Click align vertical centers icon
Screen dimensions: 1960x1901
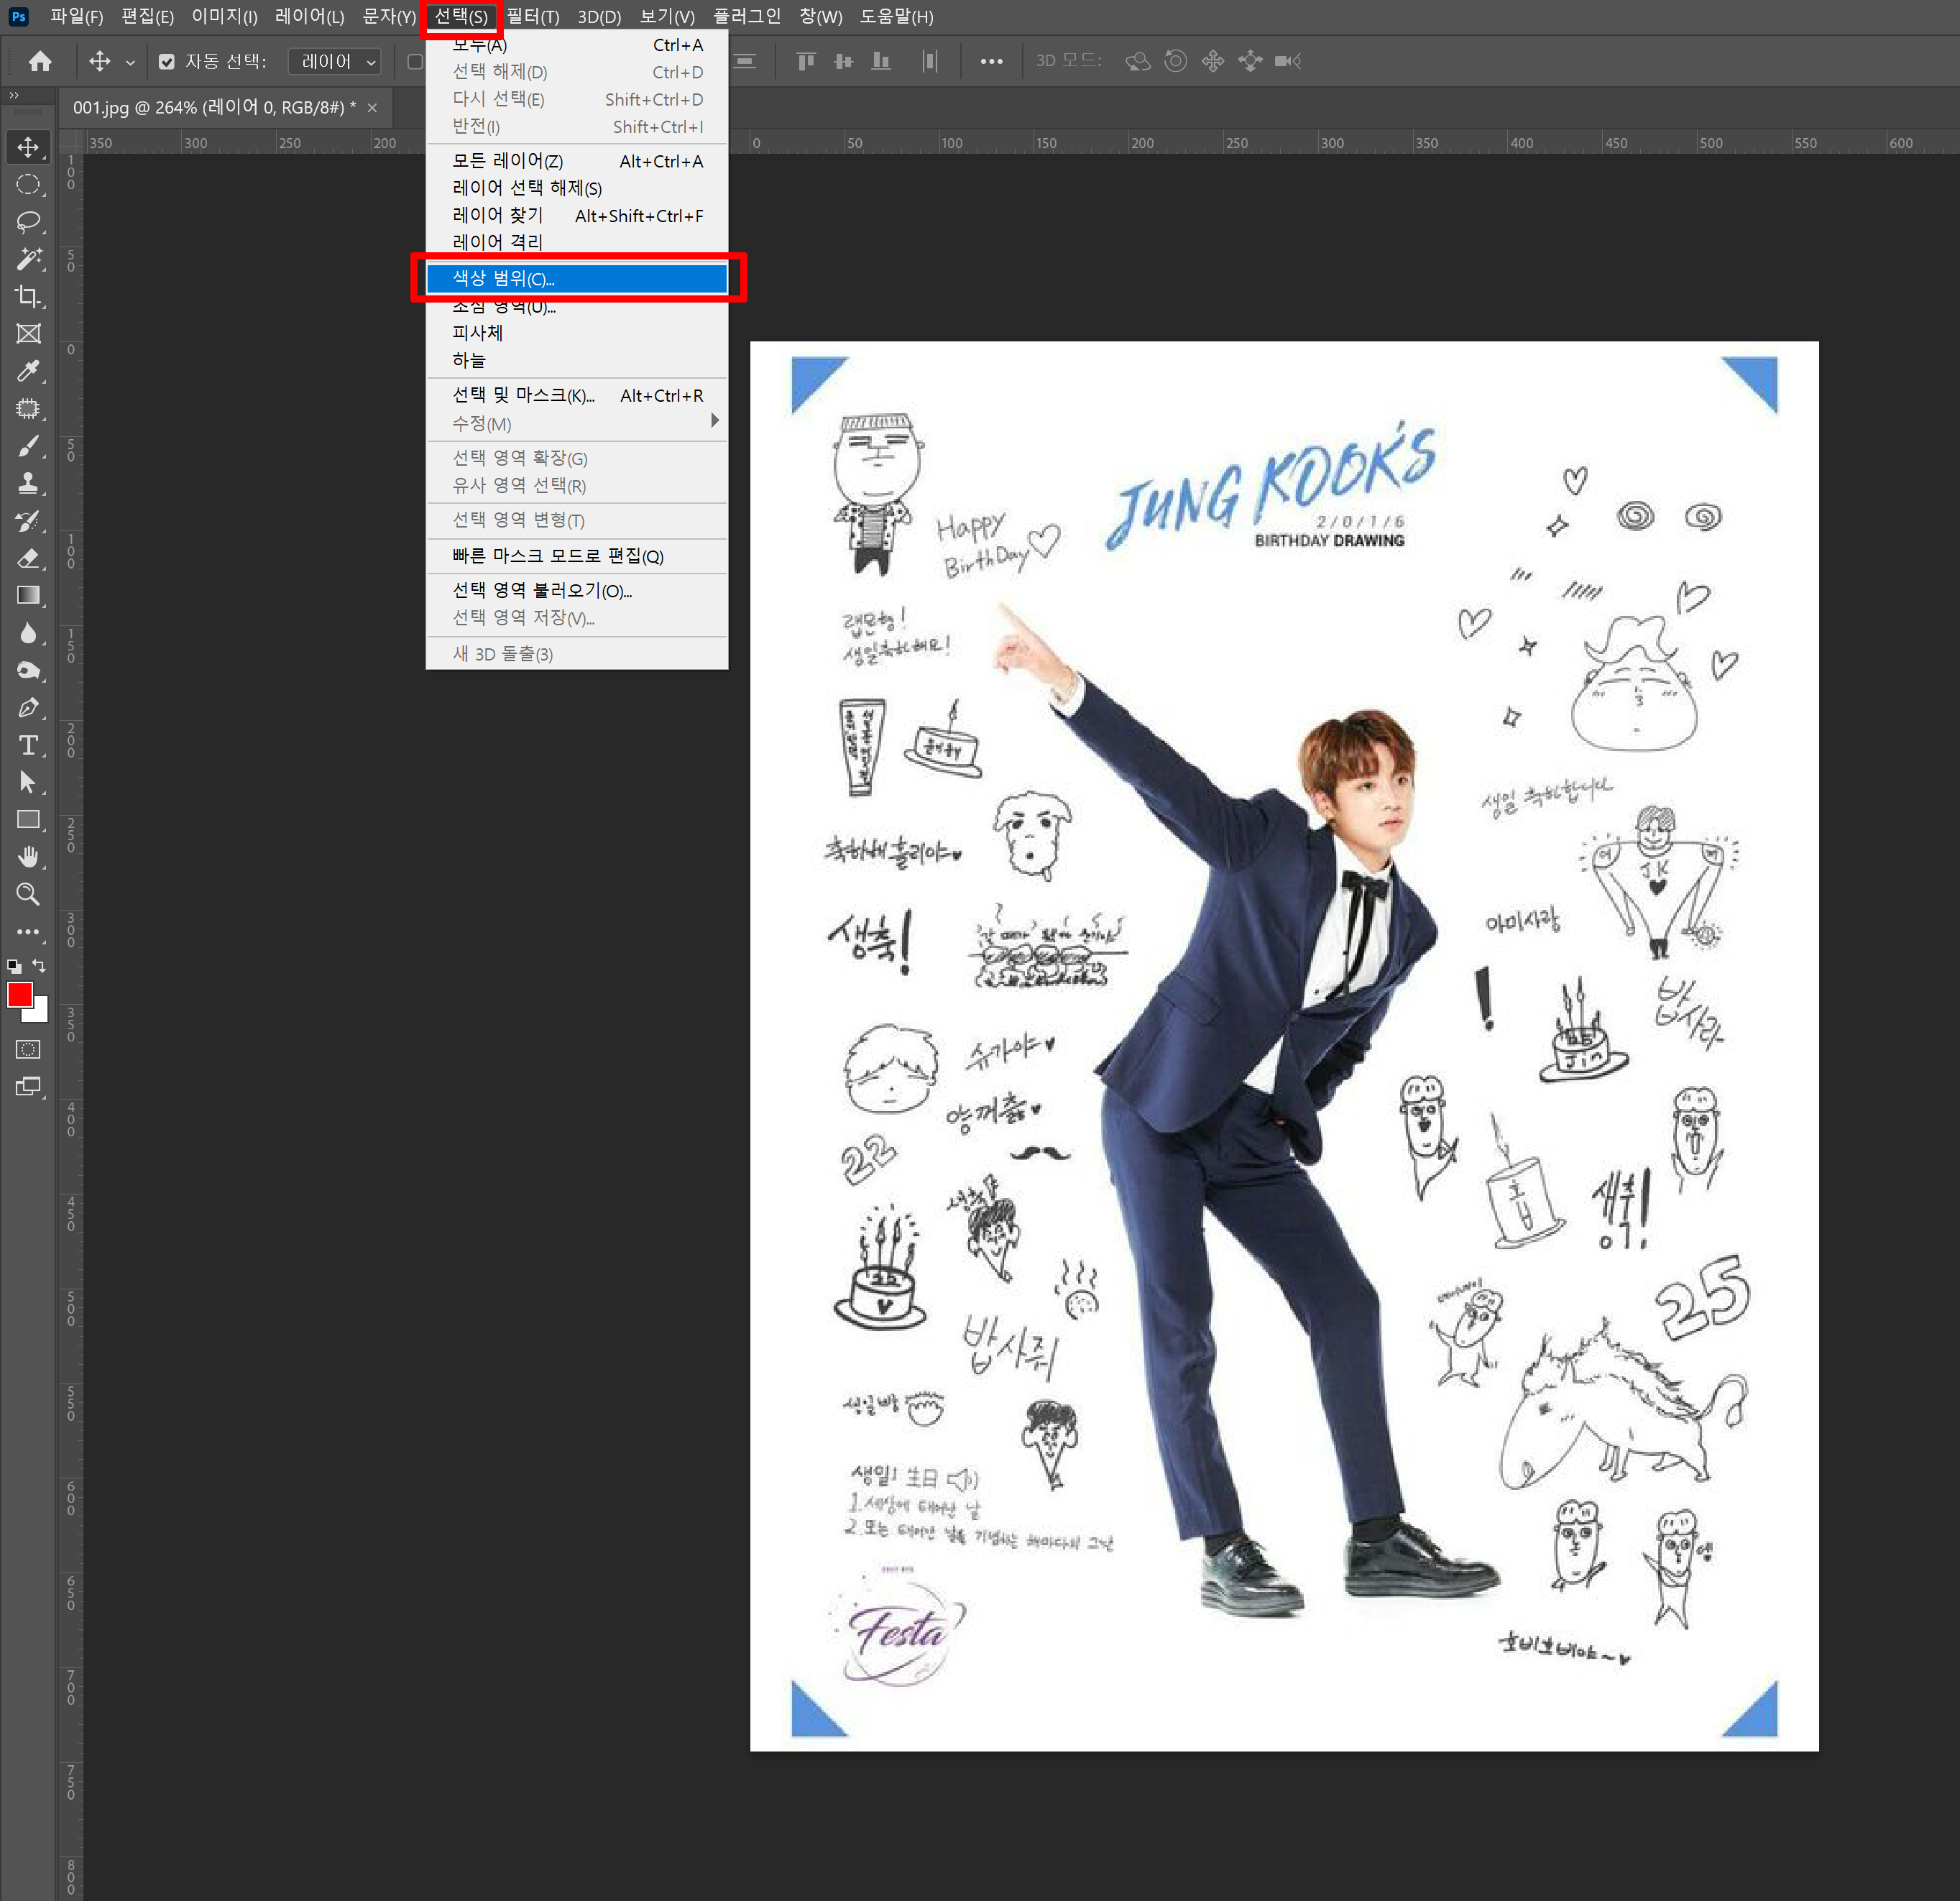(x=843, y=61)
